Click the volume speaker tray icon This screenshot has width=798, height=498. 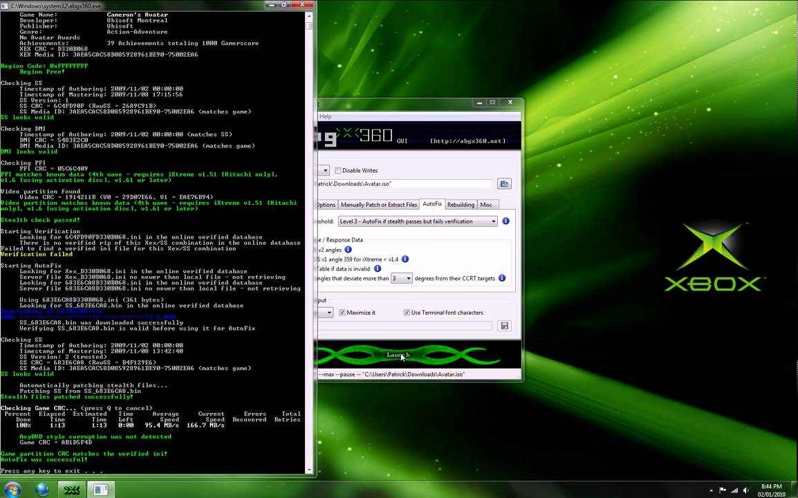point(745,490)
